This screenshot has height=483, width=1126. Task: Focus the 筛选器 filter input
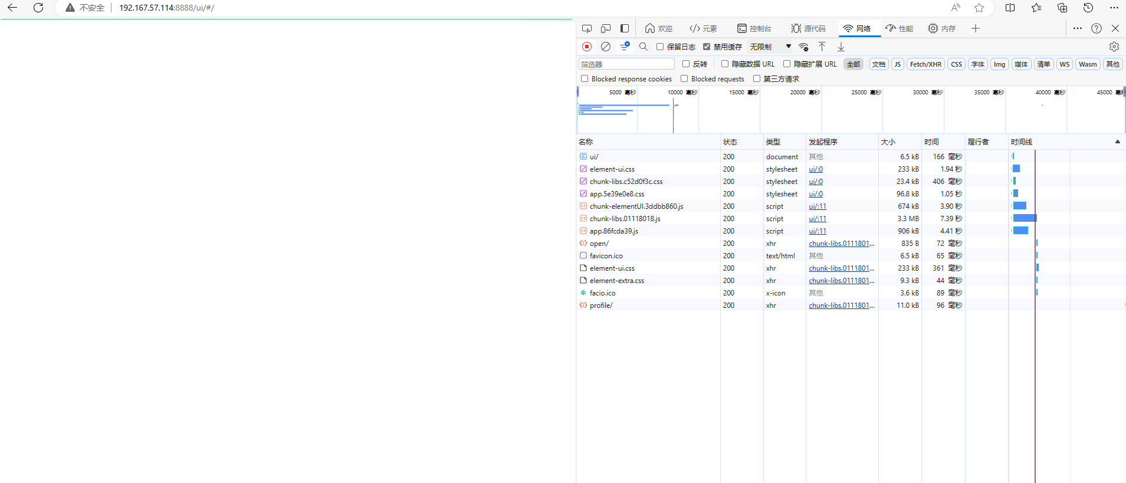[626, 64]
